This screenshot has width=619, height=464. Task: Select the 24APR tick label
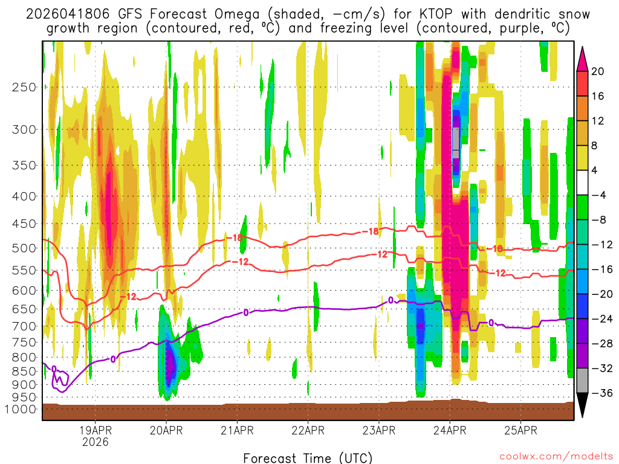pyautogui.click(x=450, y=431)
